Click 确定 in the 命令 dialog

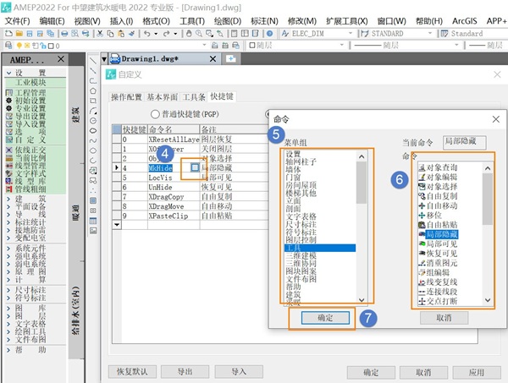(325, 318)
